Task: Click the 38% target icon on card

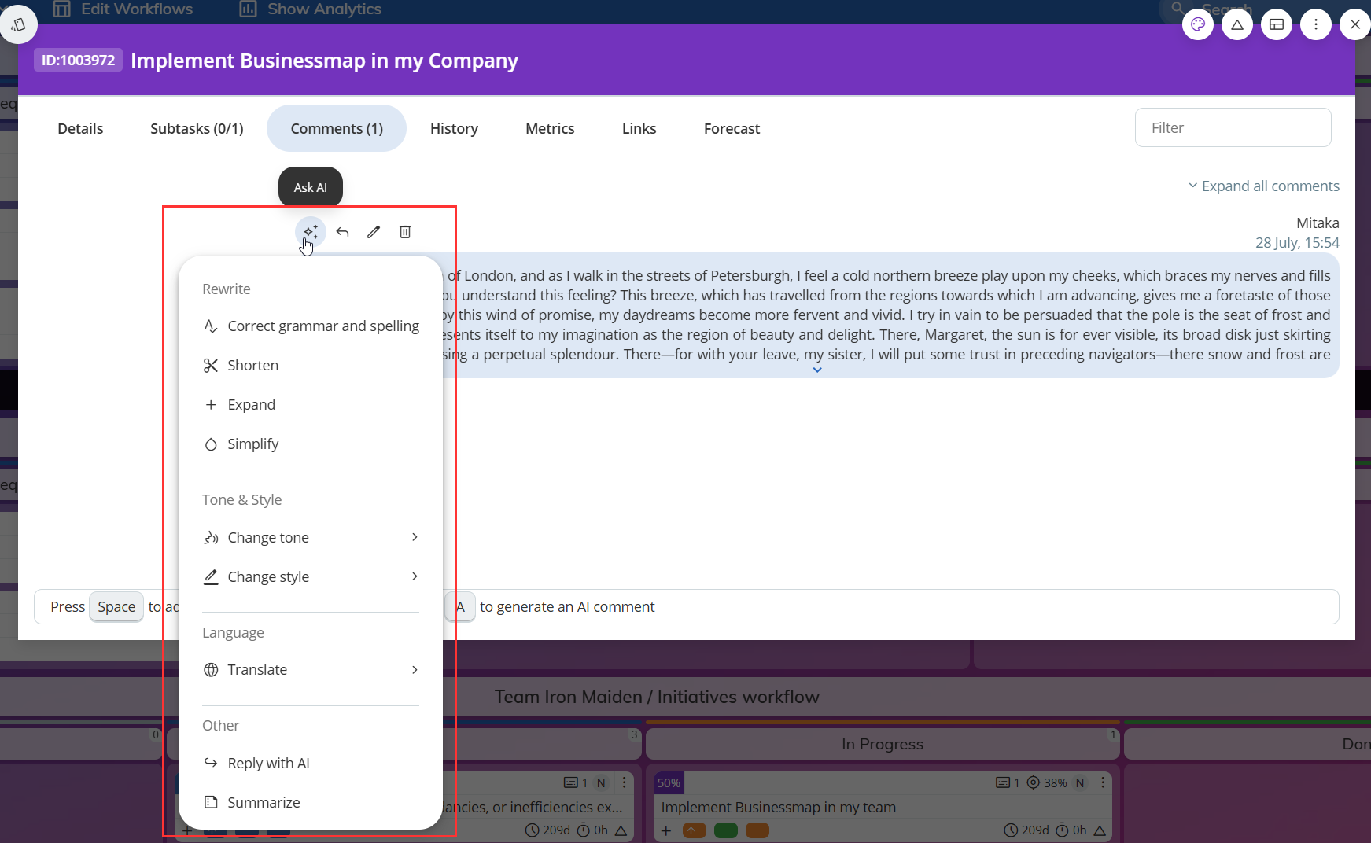Action: (x=1047, y=783)
